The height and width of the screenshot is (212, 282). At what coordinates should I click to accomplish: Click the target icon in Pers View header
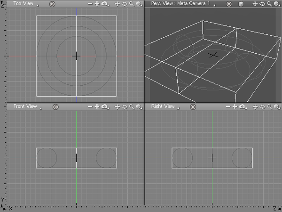click(x=229, y=4)
